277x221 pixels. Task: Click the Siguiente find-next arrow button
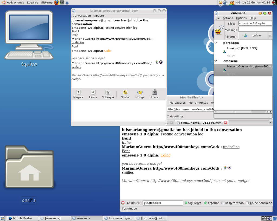[193, 203]
